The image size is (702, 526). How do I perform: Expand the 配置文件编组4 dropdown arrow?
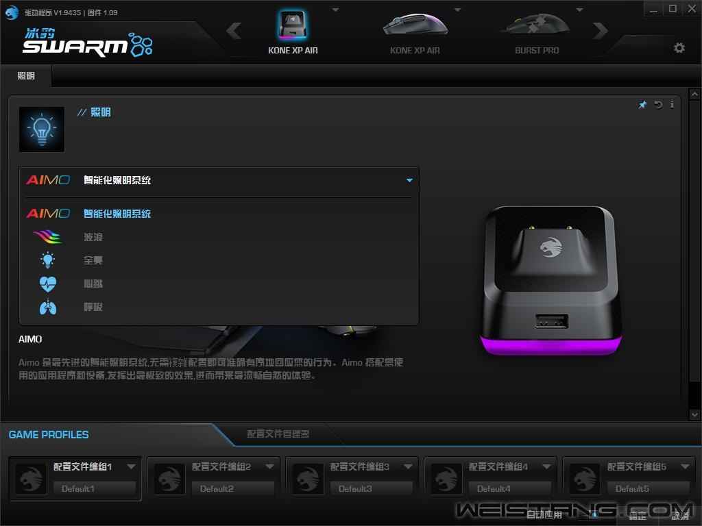click(546, 466)
